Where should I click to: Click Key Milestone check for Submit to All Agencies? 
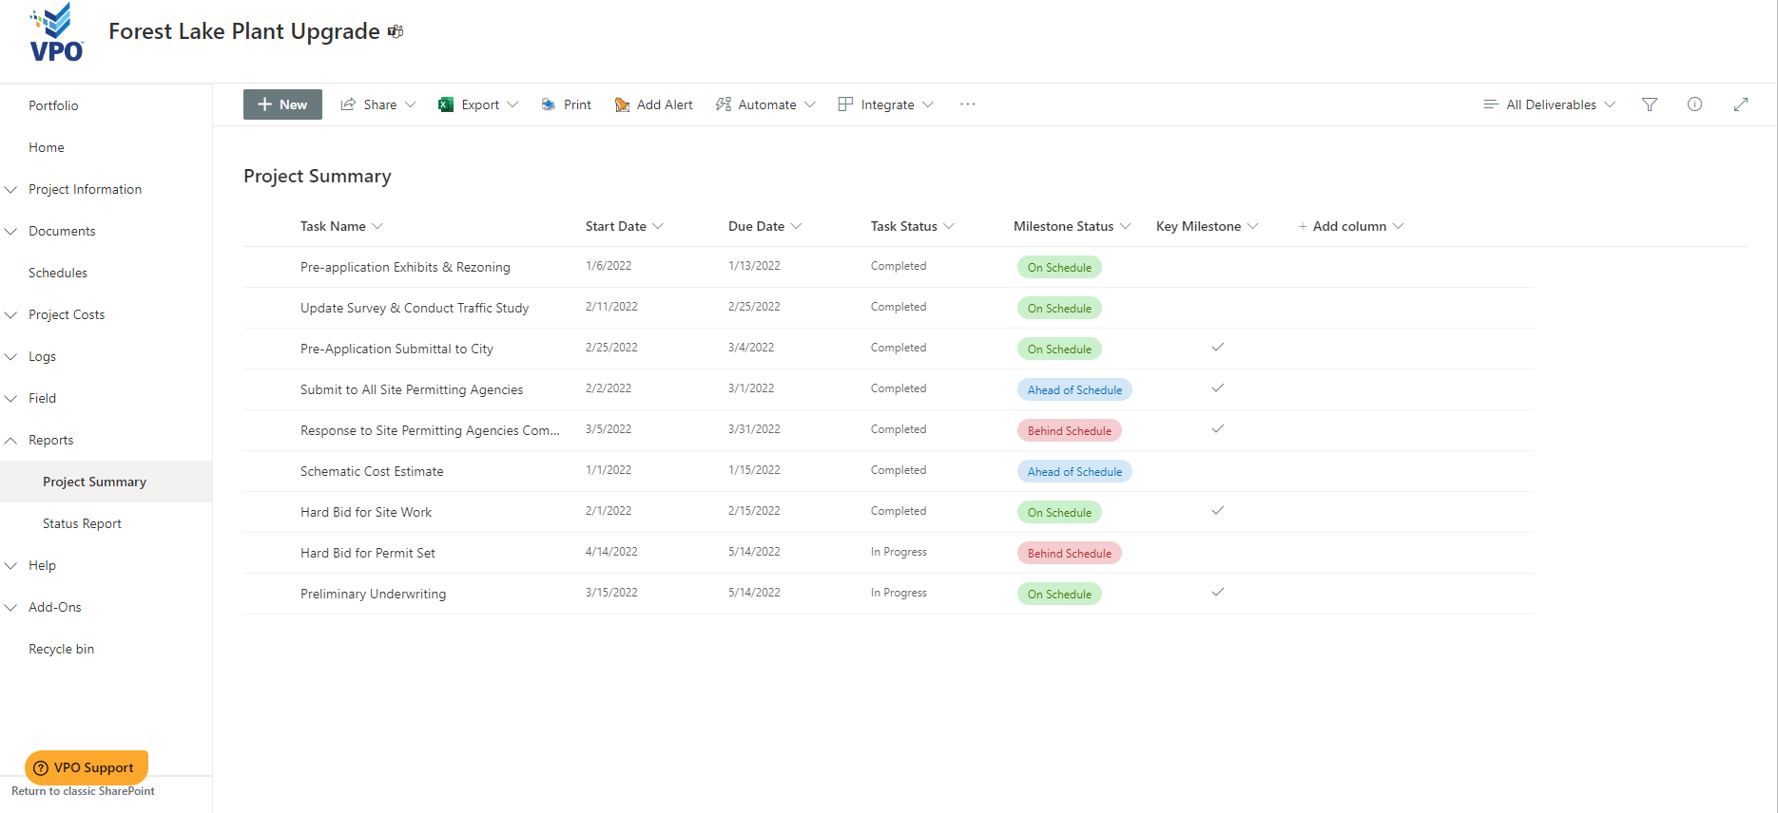coord(1217,388)
